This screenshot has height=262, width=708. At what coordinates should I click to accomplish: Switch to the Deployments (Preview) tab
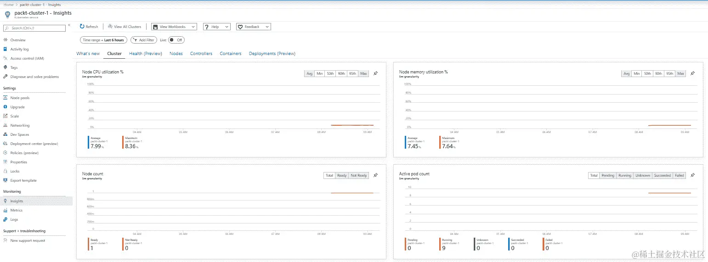tap(272, 54)
